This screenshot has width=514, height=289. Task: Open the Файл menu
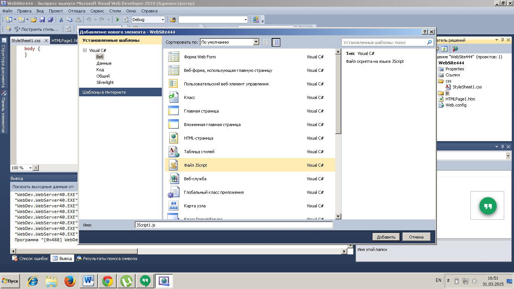(x=8, y=11)
